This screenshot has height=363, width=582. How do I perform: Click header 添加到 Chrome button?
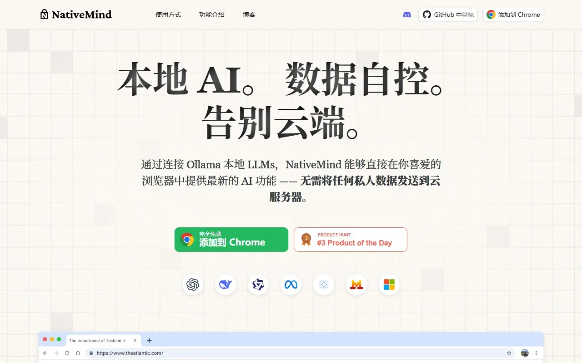point(513,15)
